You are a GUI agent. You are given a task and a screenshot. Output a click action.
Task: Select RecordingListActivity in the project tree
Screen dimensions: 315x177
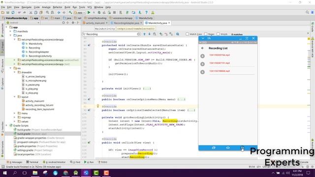(x=40, y=56)
